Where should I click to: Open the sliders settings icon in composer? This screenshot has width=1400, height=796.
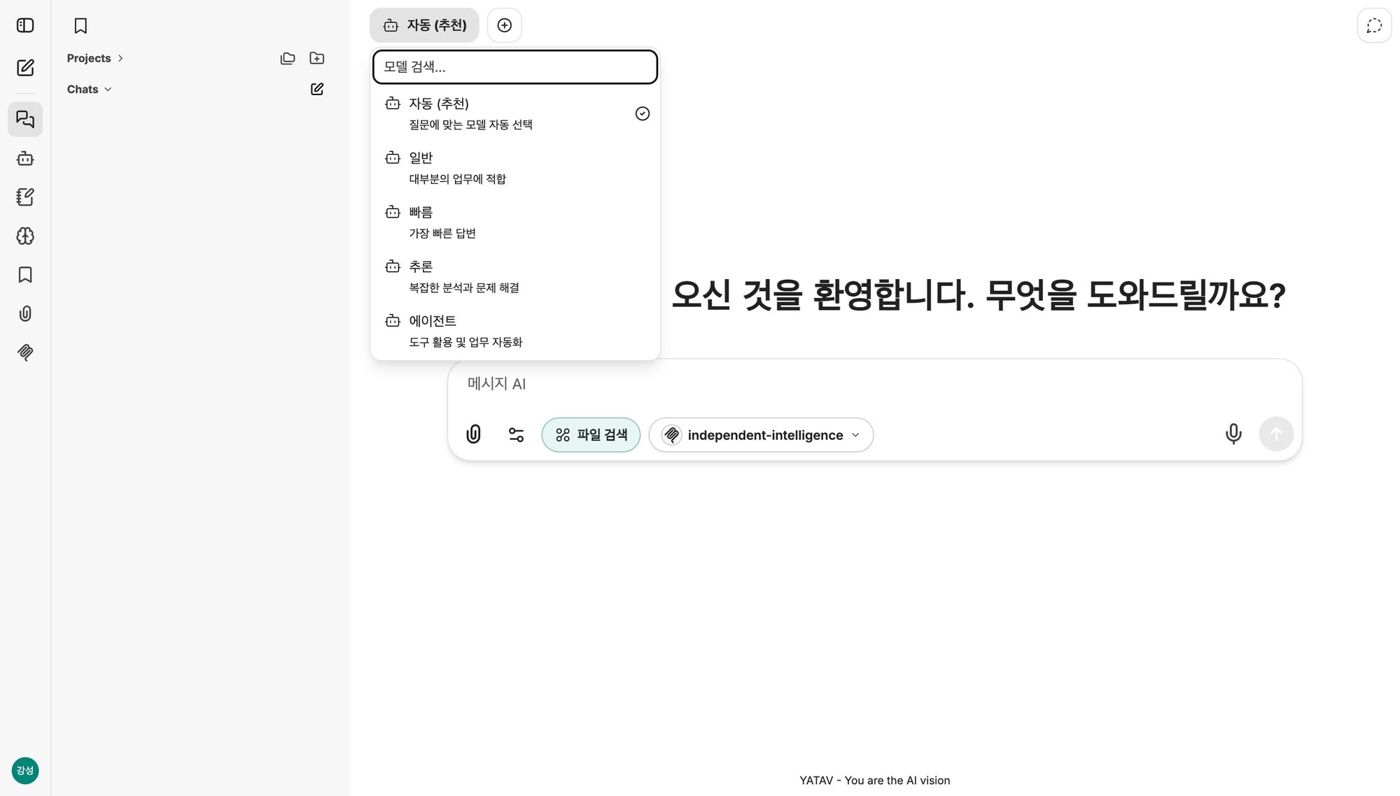point(517,434)
